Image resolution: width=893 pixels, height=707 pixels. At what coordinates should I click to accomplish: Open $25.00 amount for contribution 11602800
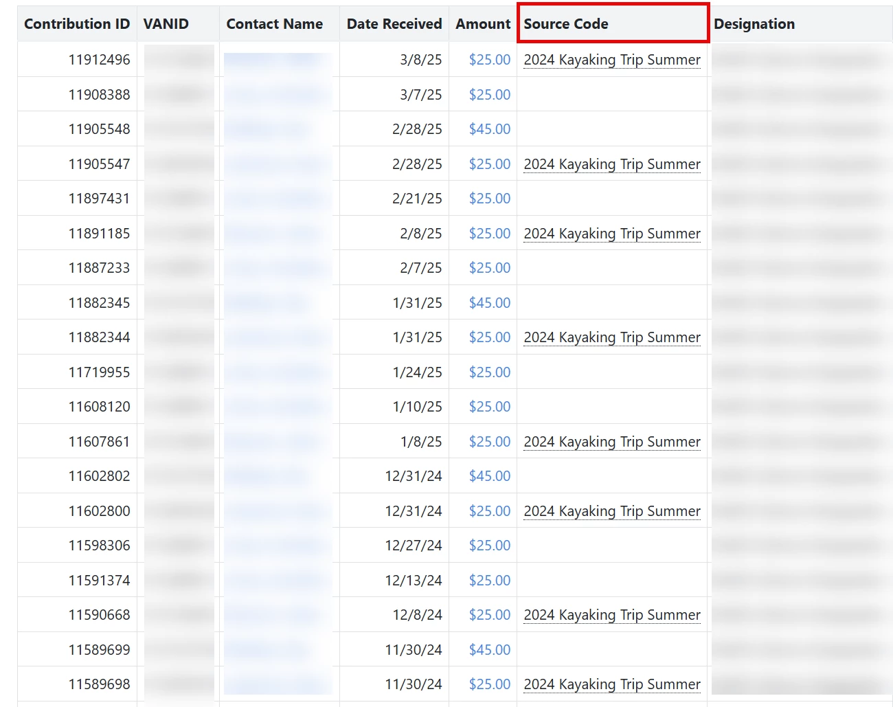point(490,511)
